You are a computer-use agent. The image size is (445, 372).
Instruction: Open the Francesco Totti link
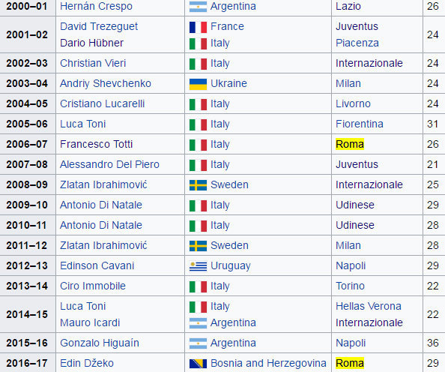point(96,144)
